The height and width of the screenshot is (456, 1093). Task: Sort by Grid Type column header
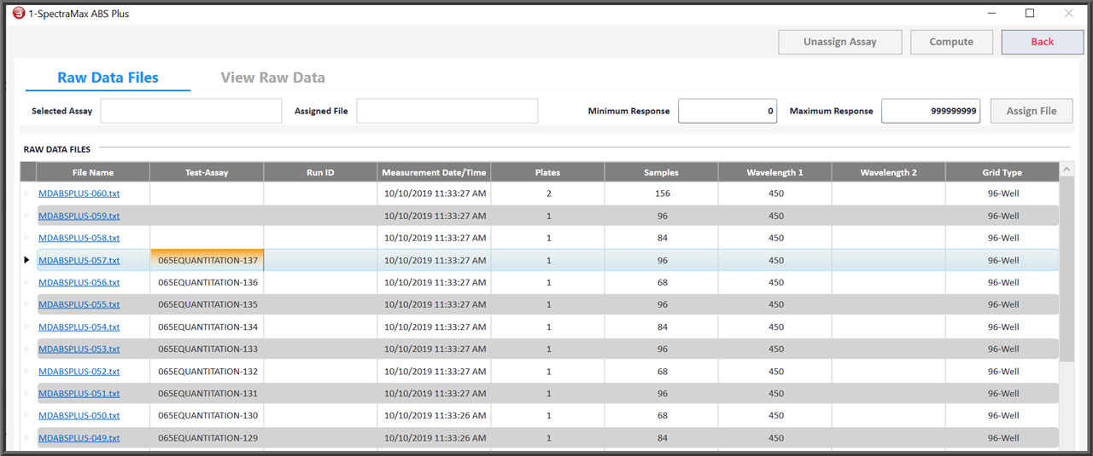point(1002,172)
